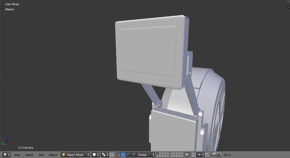Toggle the snap magnet icon

[194, 155]
